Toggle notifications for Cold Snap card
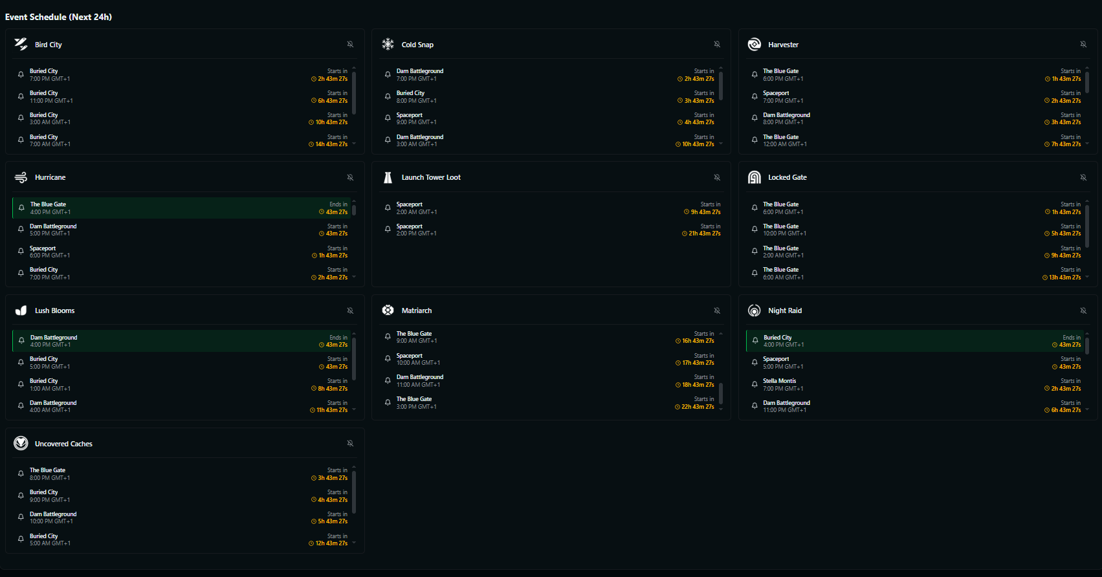 tap(717, 44)
